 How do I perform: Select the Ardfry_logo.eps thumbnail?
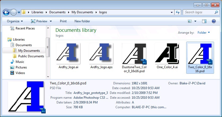click(101, 54)
